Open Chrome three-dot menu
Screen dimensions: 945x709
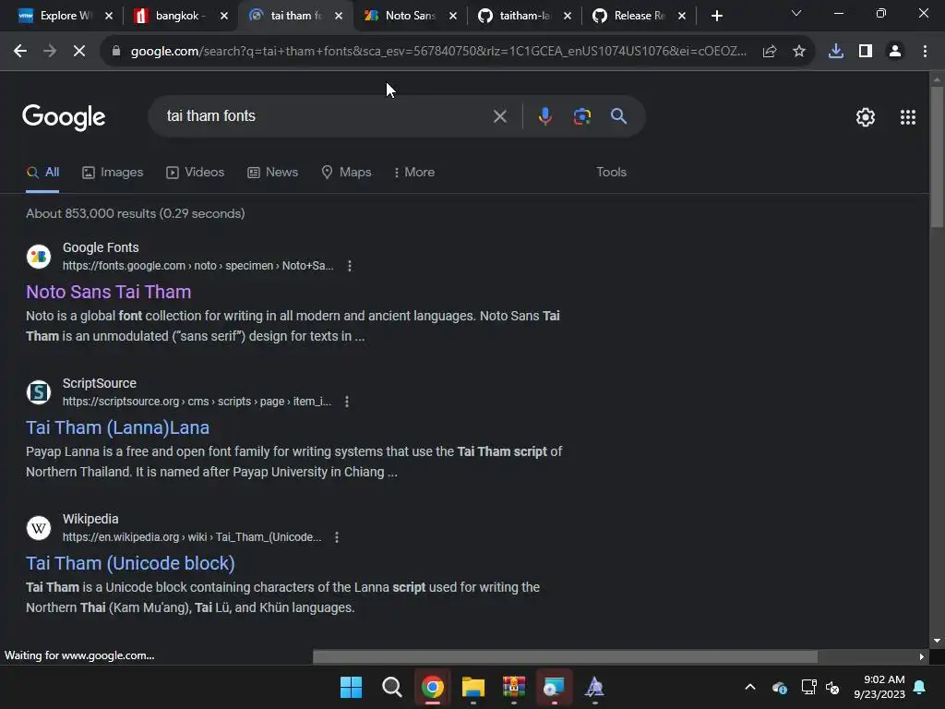(x=925, y=52)
